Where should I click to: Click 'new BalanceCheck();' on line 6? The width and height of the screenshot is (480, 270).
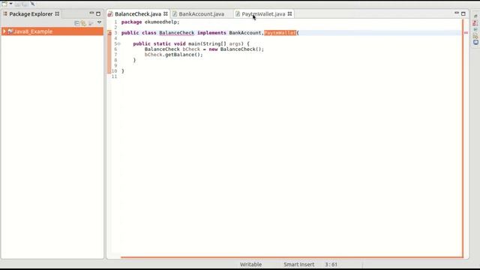point(236,49)
